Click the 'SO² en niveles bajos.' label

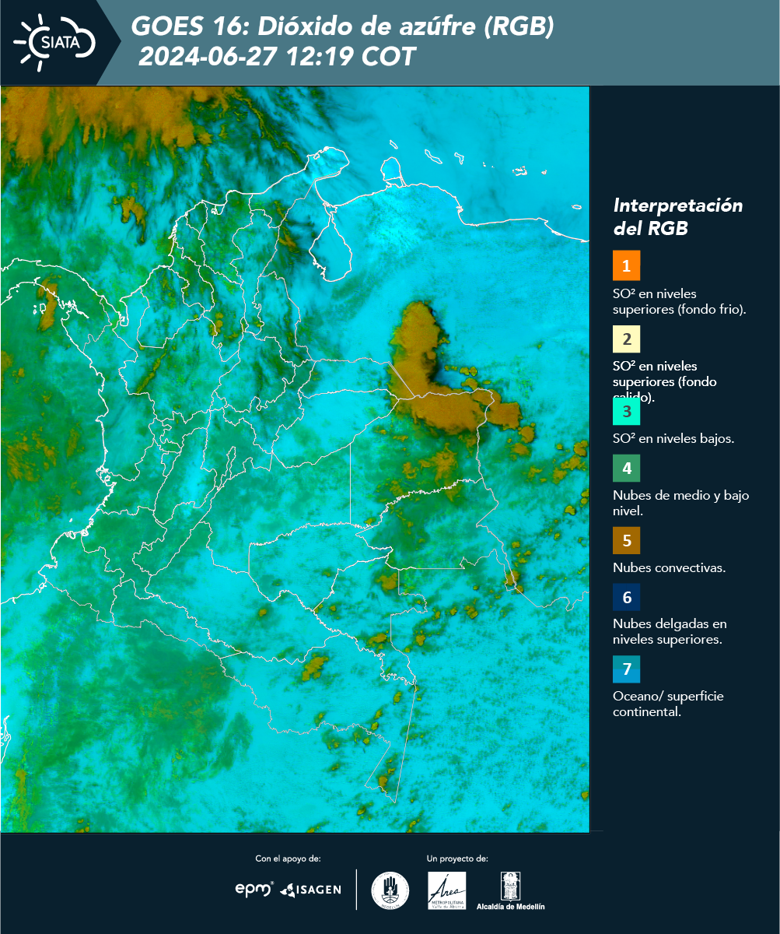673,438
